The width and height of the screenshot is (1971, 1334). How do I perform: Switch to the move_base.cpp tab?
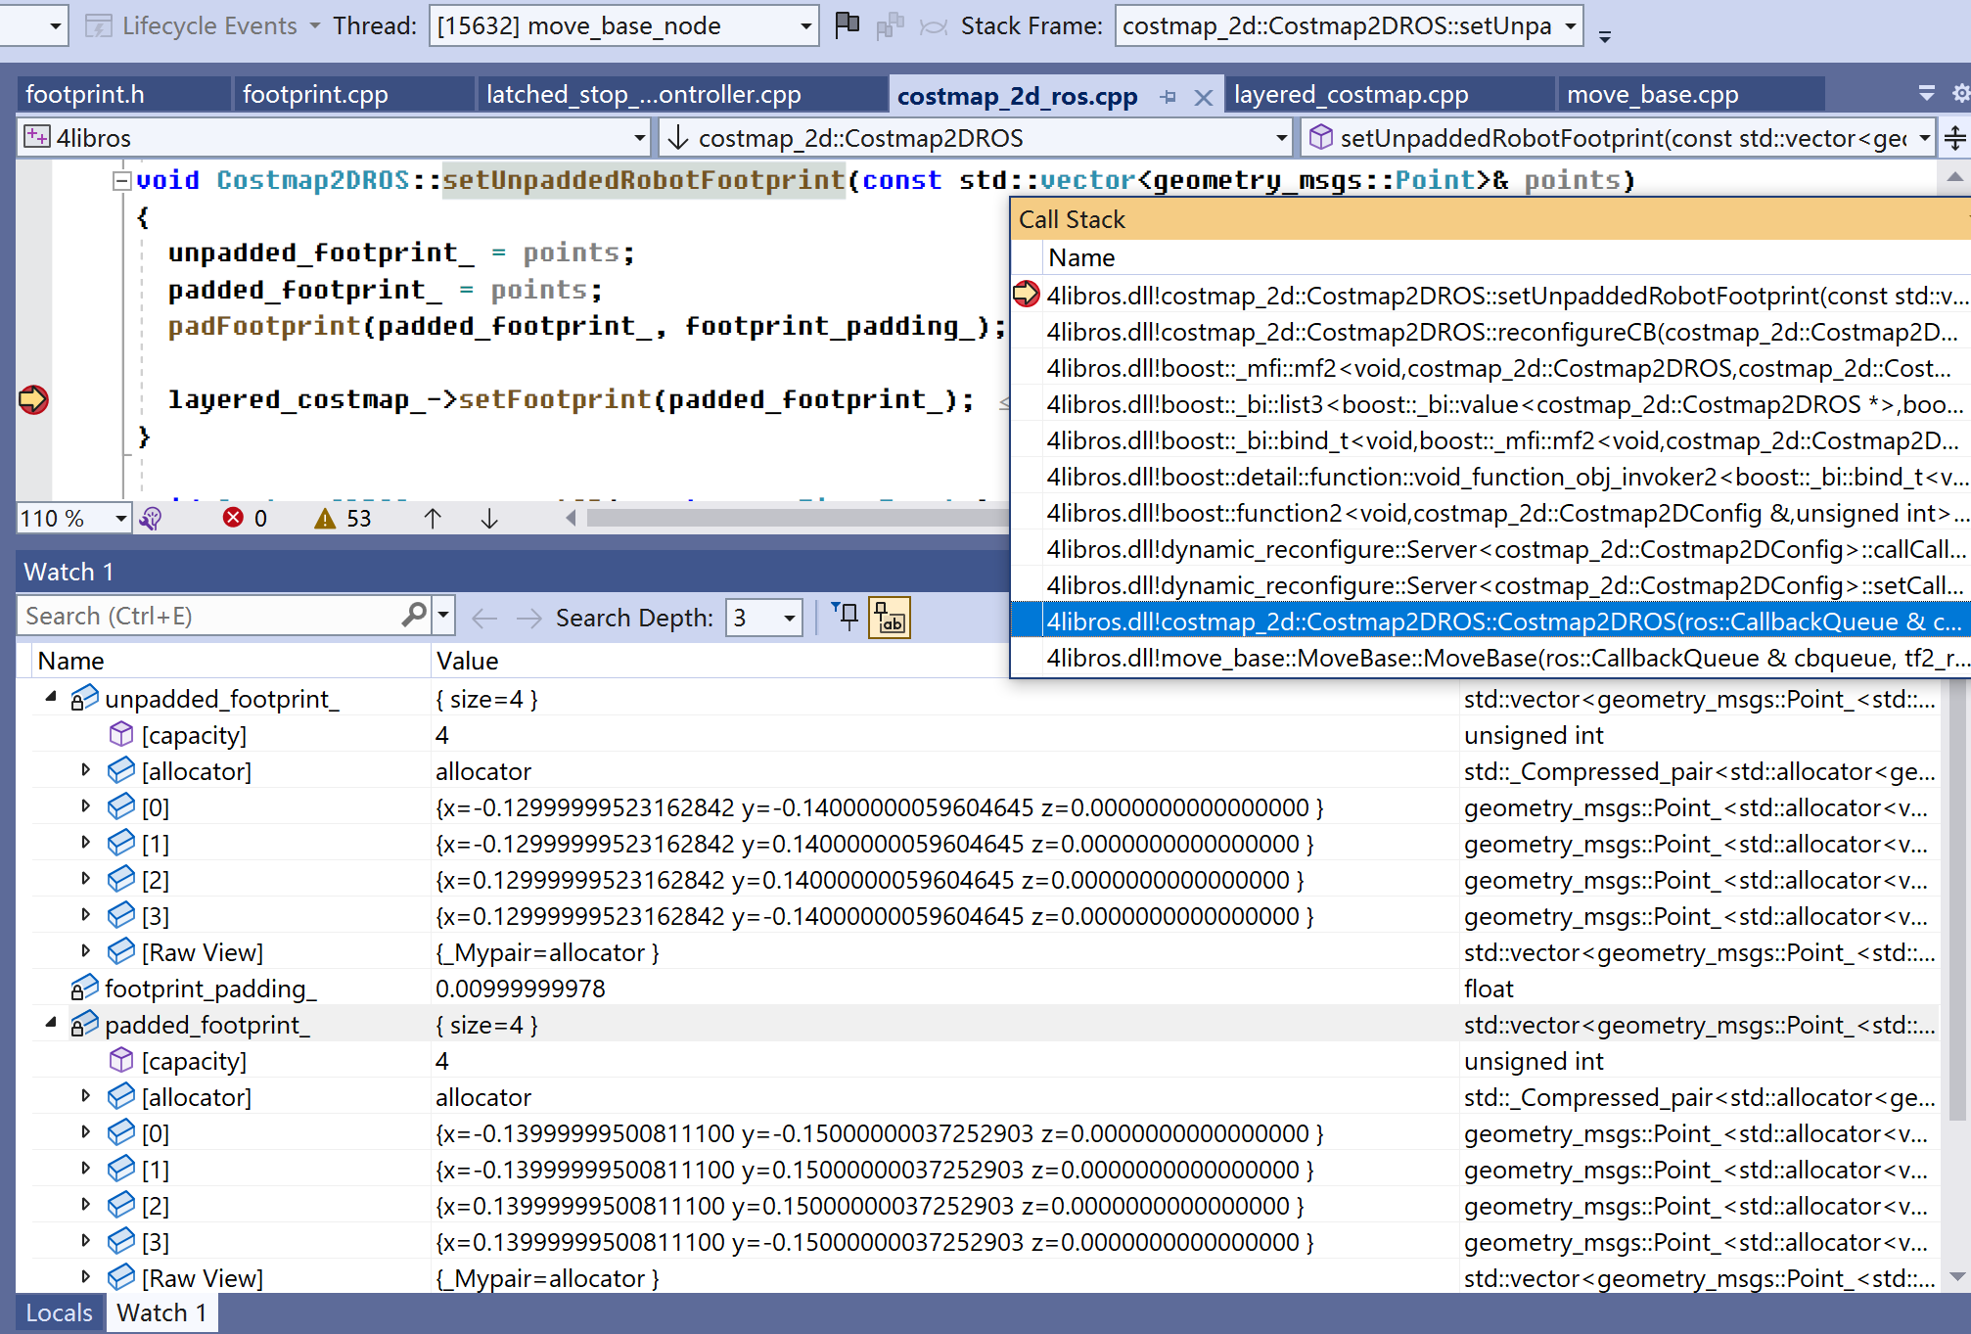pyautogui.click(x=1690, y=95)
